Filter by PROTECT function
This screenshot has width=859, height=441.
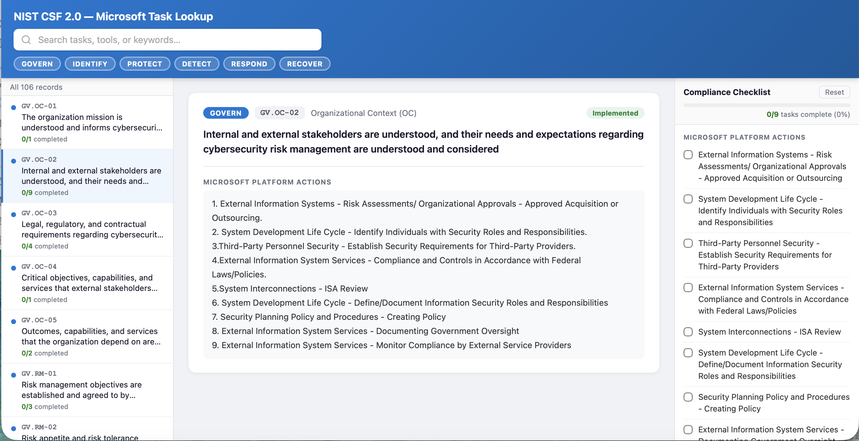point(145,64)
